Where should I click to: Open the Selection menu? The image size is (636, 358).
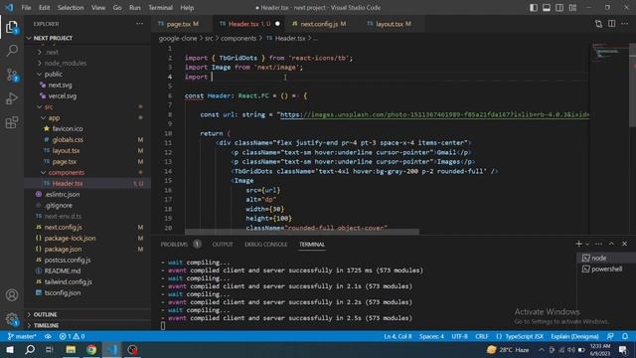point(71,8)
